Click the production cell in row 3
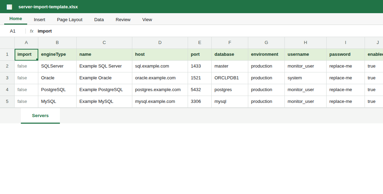The width and height of the screenshot is (383, 194). coord(266,78)
